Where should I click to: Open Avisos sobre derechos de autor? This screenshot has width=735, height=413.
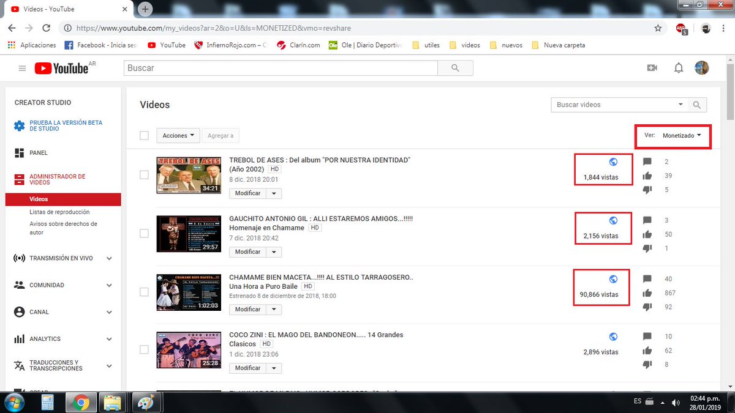point(63,228)
